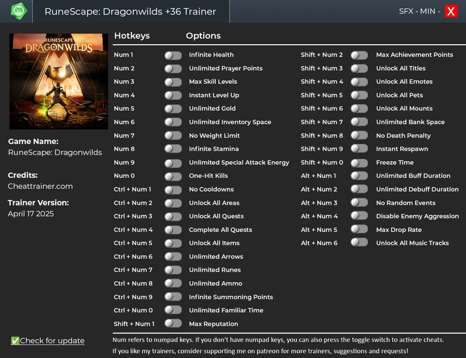Enable Unlimited Special Attack Energy toggle
466x358 pixels.
pyautogui.click(x=173, y=163)
